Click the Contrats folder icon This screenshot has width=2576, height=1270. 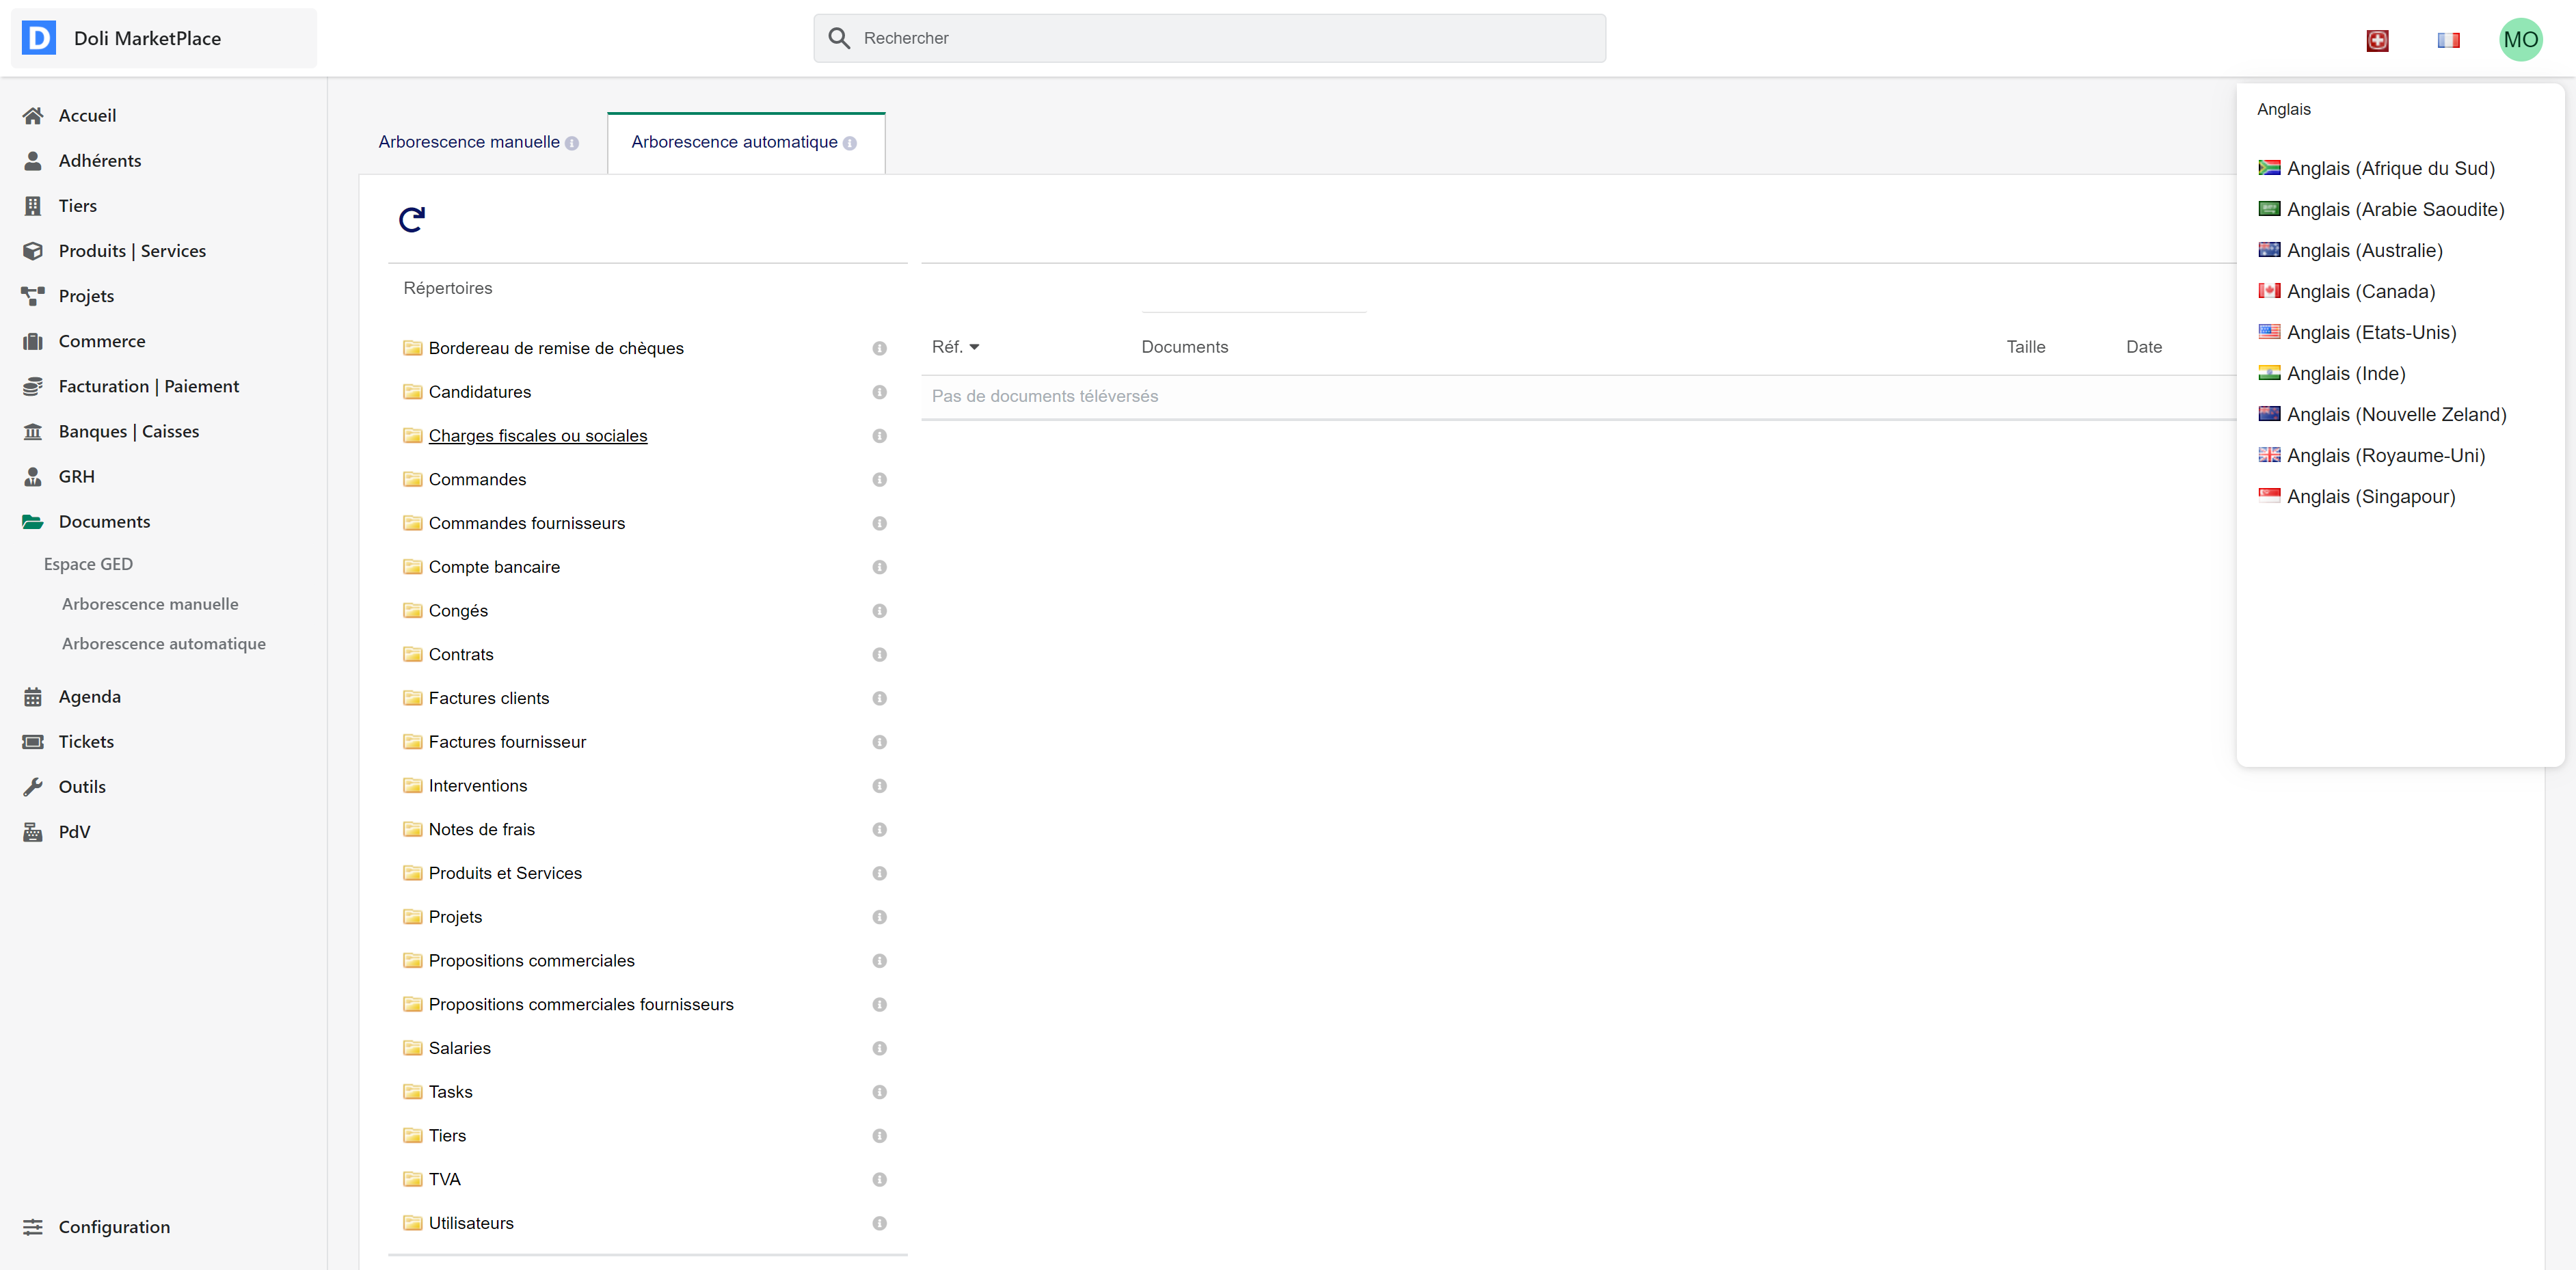point(412,654)
